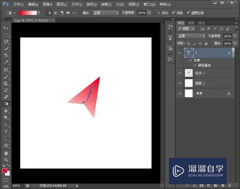Toggle visibility of 颜色叠加 effect

[195, 65]
